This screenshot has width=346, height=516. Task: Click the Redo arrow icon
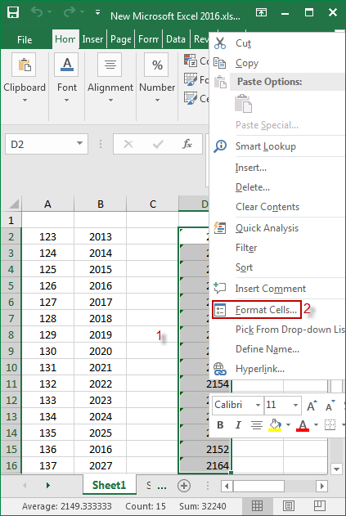click(x=70, y=12)
